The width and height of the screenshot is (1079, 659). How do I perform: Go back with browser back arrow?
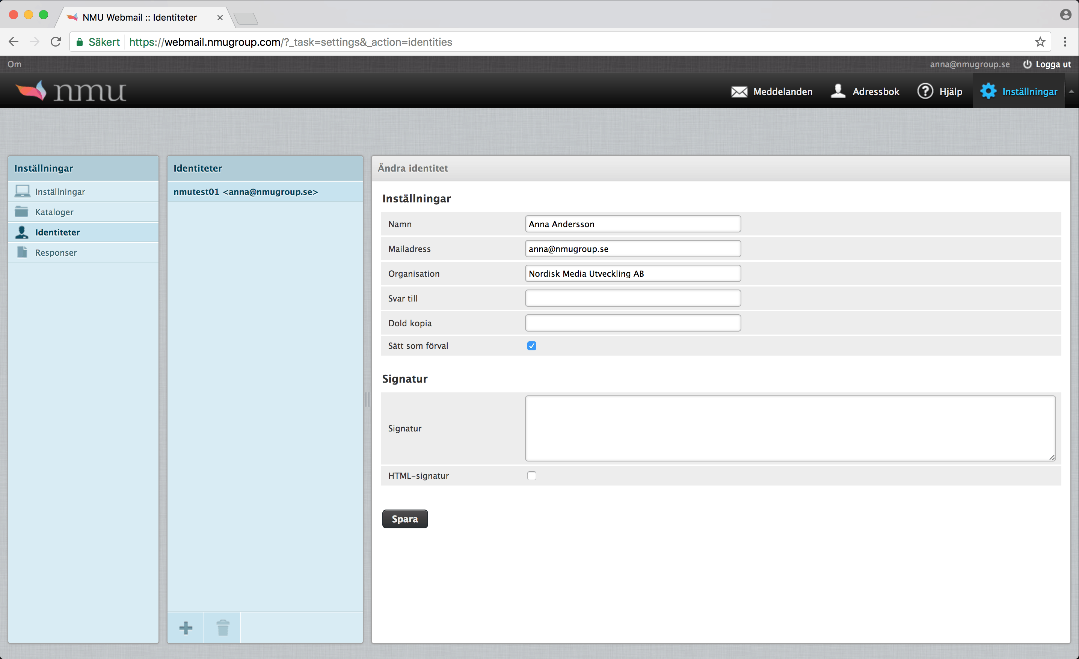pyautogui.click(x=14, y=42)
